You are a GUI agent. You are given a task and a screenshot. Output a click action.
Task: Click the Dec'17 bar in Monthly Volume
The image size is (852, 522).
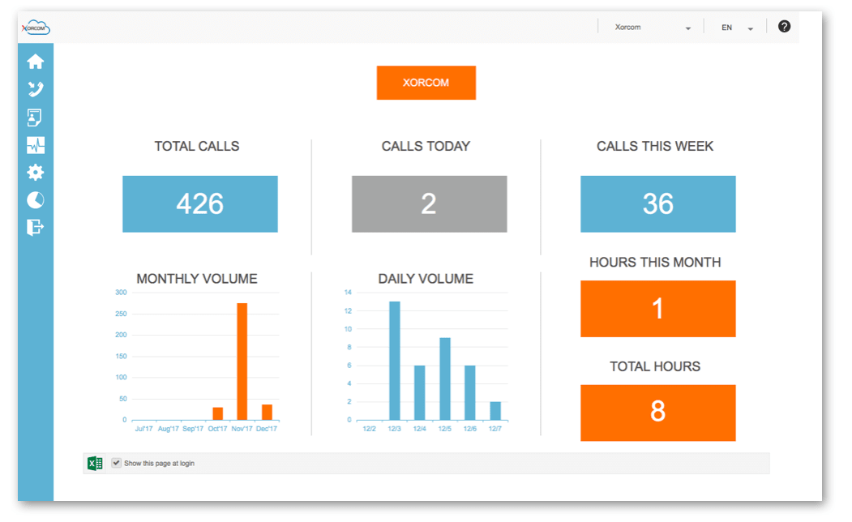(x=267, y=412)
